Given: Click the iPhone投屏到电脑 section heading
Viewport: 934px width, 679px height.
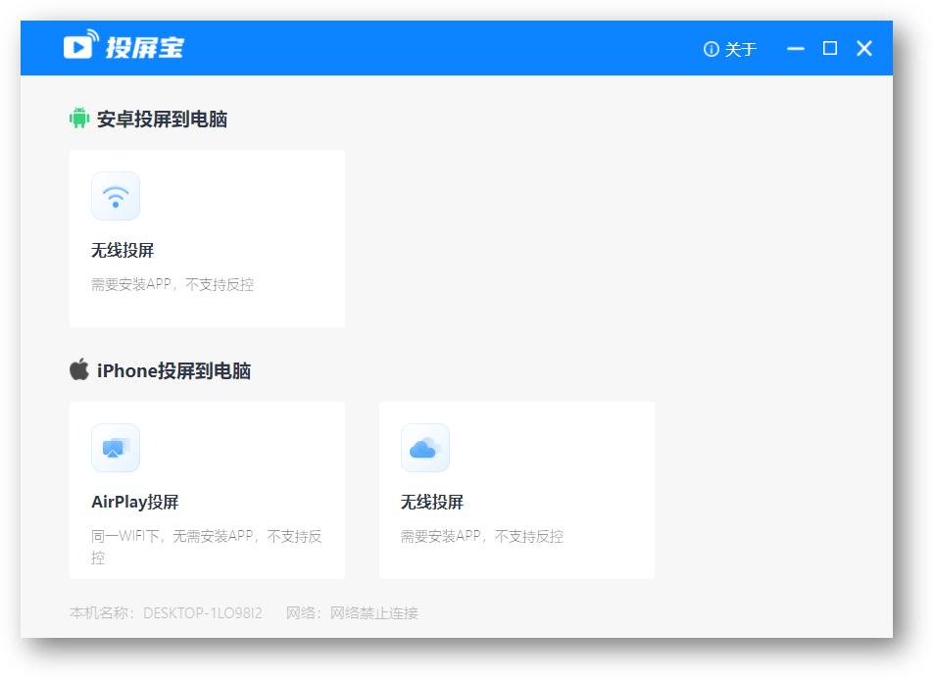Looking at the screenshot, I should click(173, 370).
